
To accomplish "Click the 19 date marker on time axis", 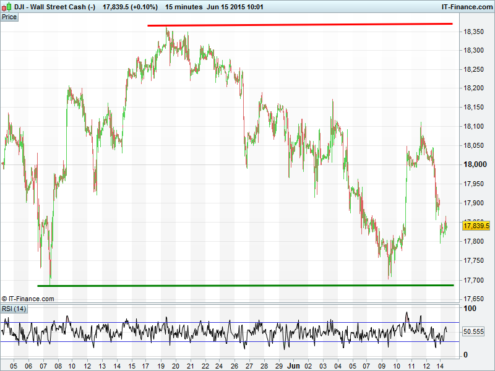I will (x=160, y=365).
